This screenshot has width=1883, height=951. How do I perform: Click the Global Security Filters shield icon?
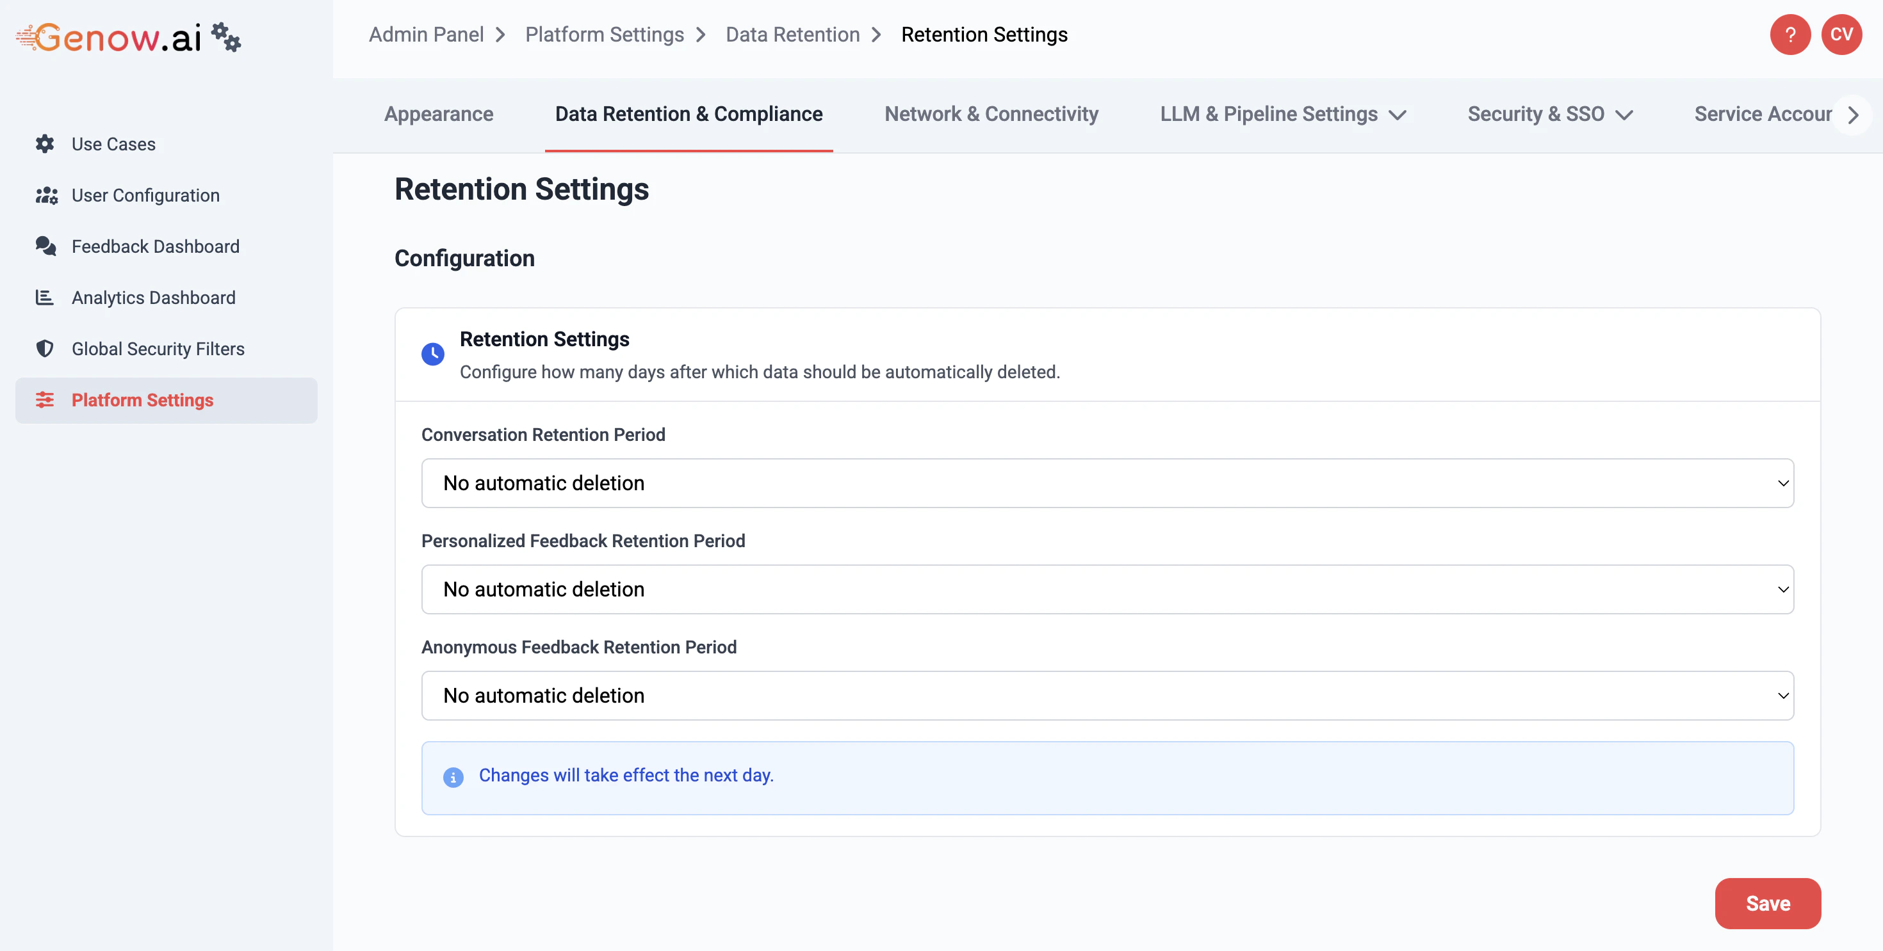pyautogui.click(x=45, y=348)
